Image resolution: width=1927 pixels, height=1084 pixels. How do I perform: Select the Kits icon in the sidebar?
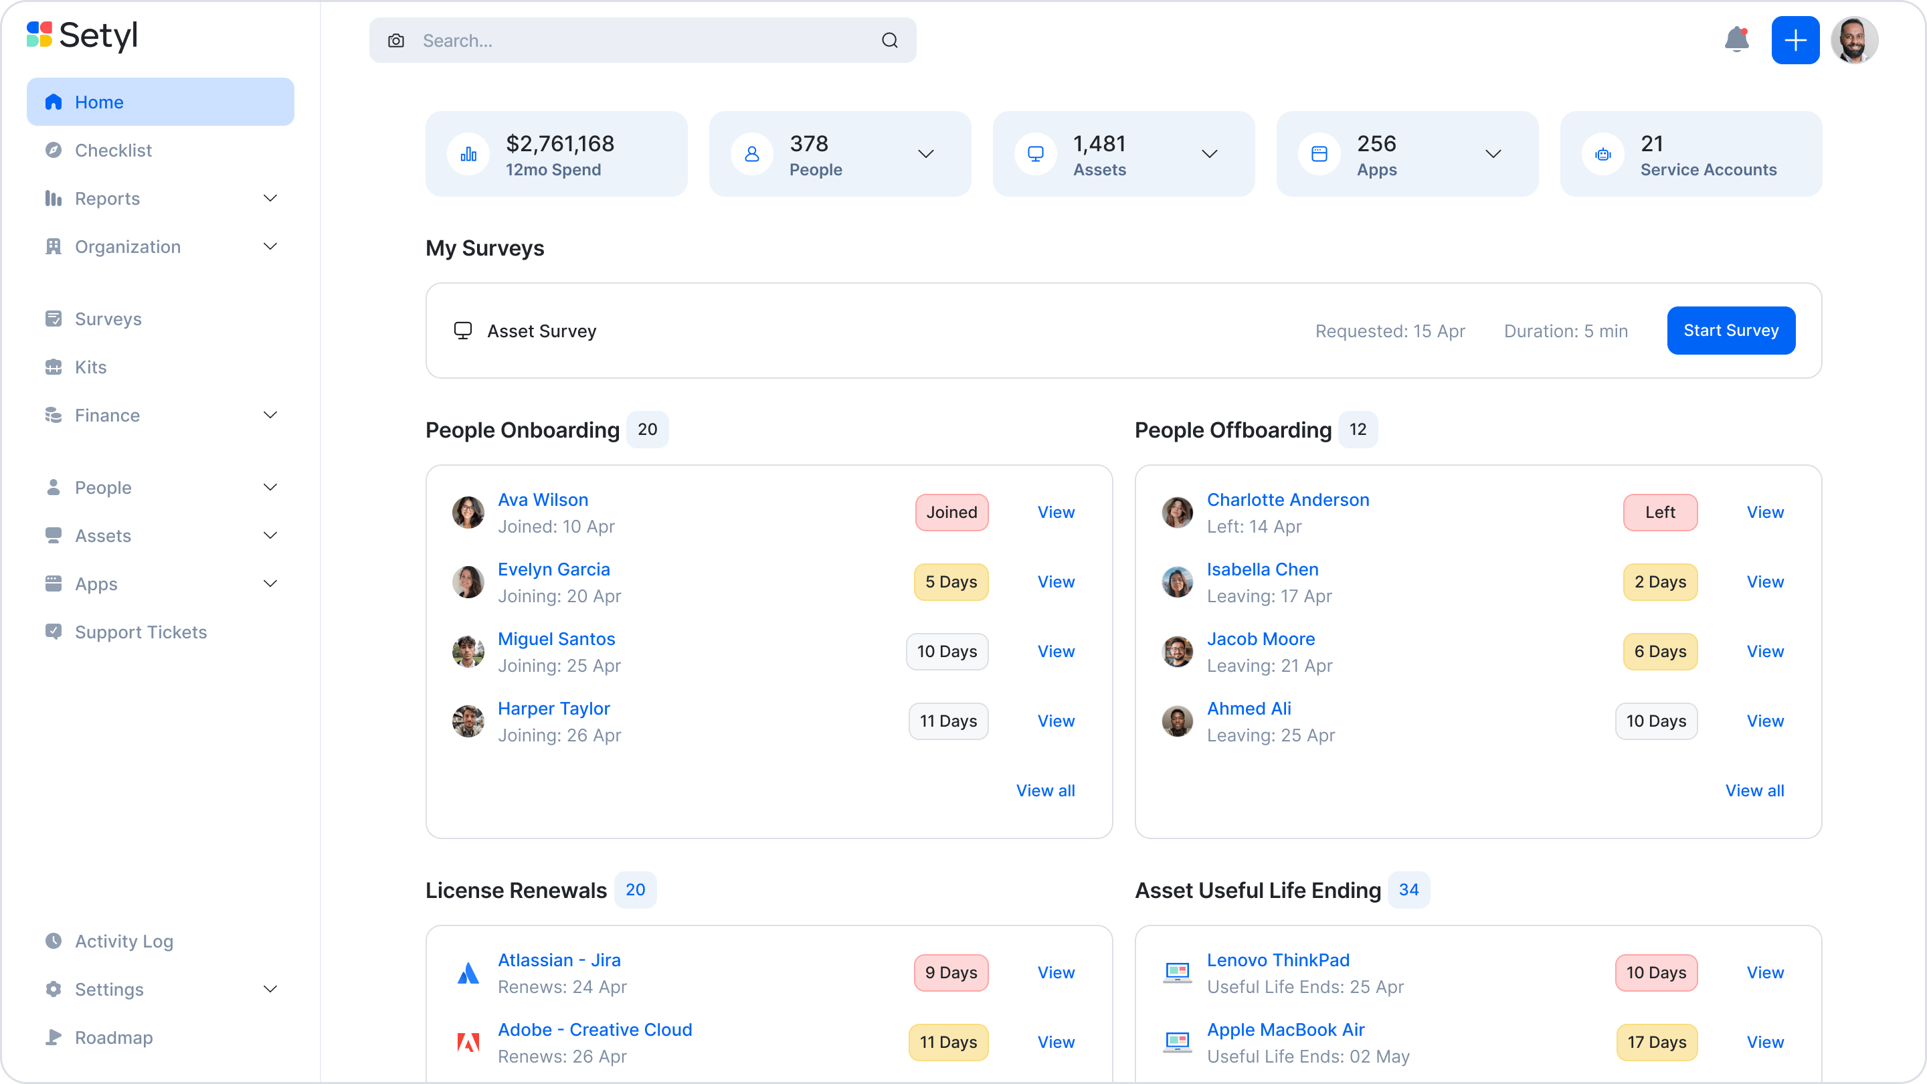click(53, 367)
